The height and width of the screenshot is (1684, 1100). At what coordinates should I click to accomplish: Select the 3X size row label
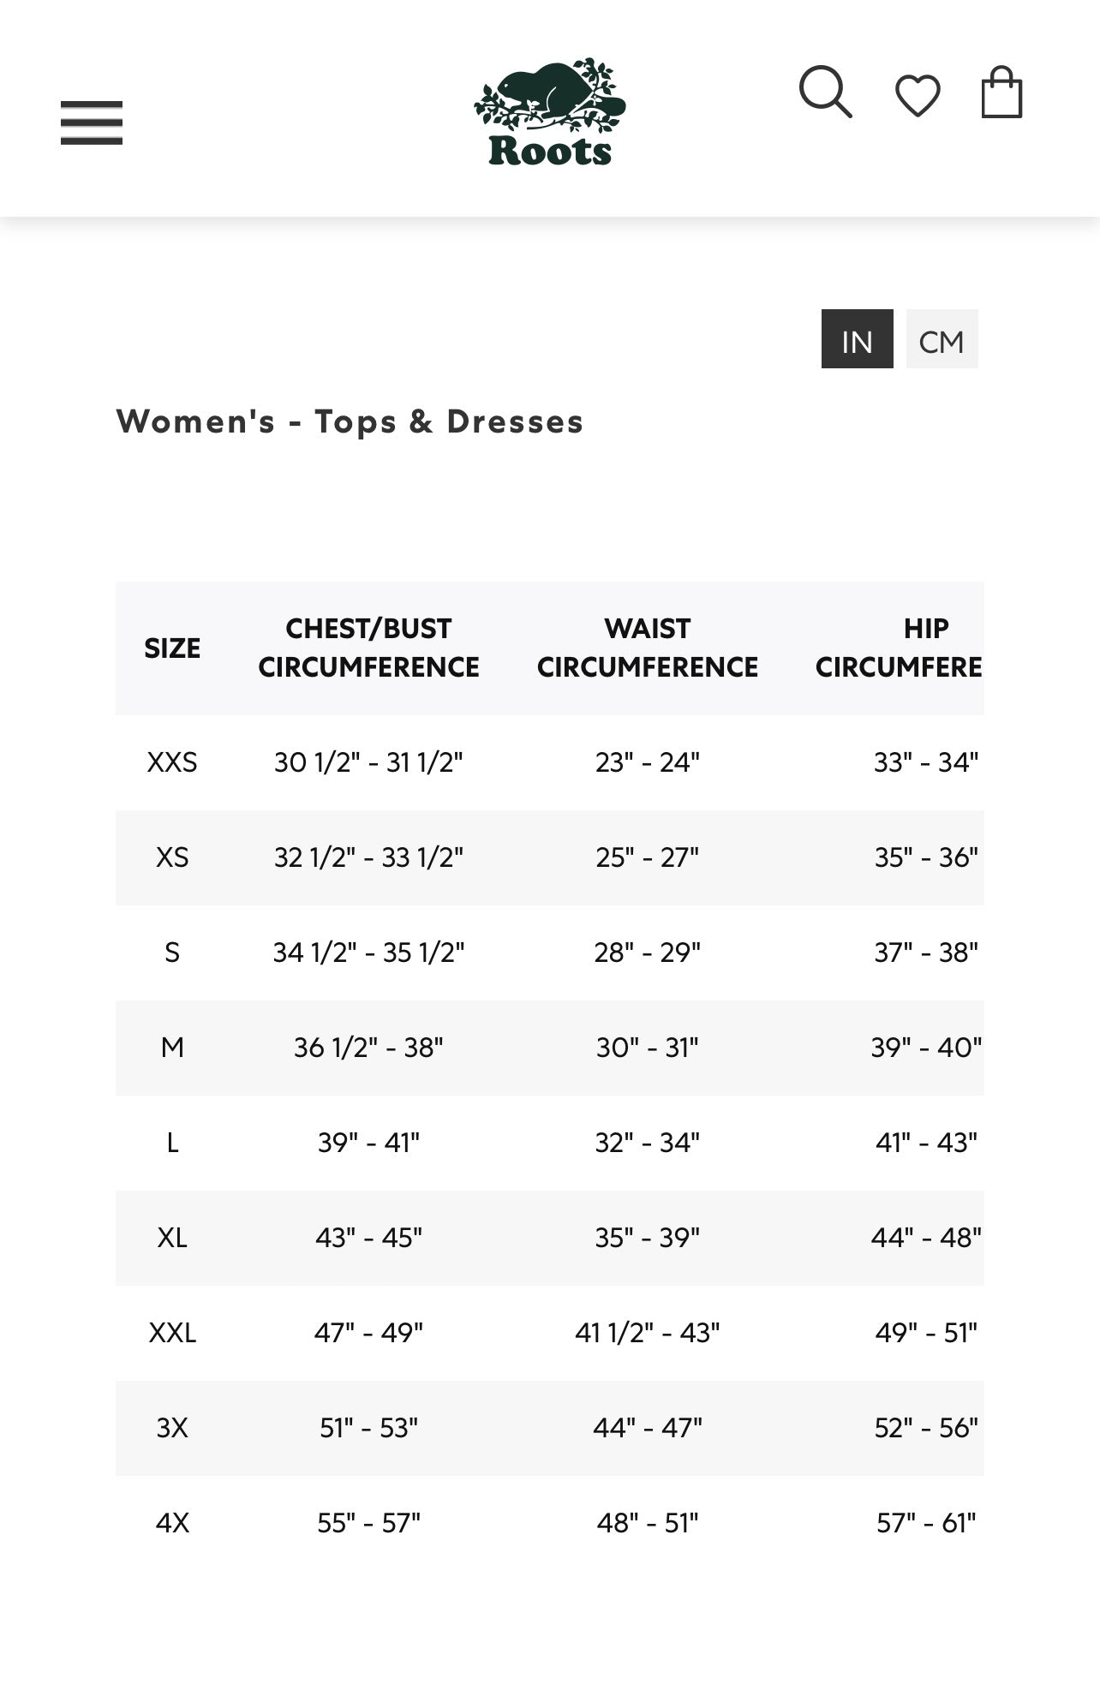pyautogui.click(x=172, y=1428)
